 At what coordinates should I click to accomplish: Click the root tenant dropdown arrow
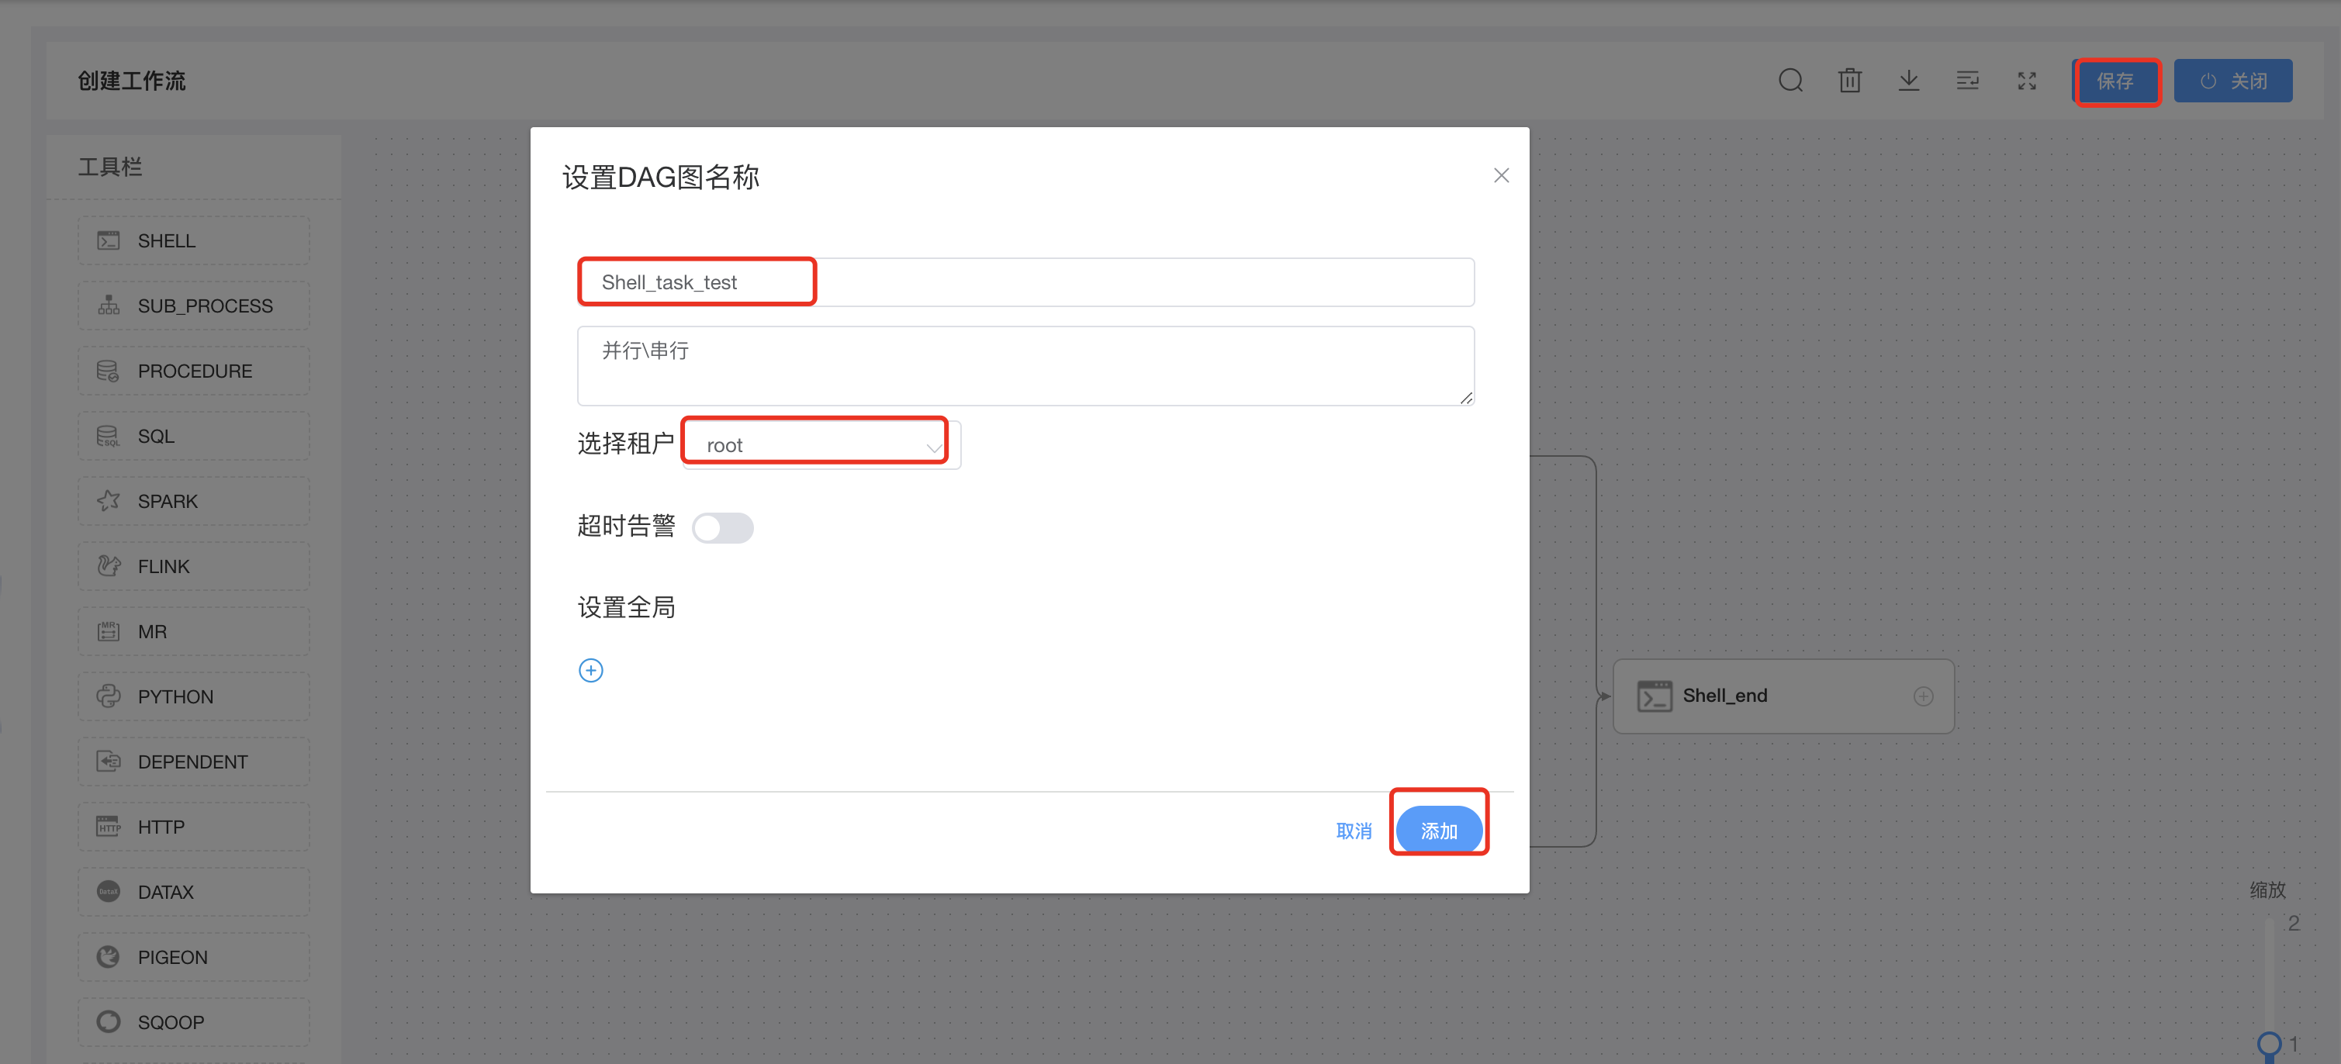(x=933, y=447)
